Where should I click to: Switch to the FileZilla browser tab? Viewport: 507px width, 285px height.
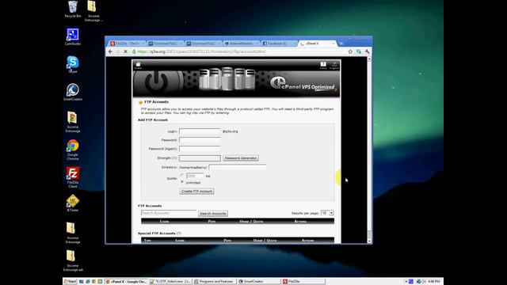pos(127,44)
